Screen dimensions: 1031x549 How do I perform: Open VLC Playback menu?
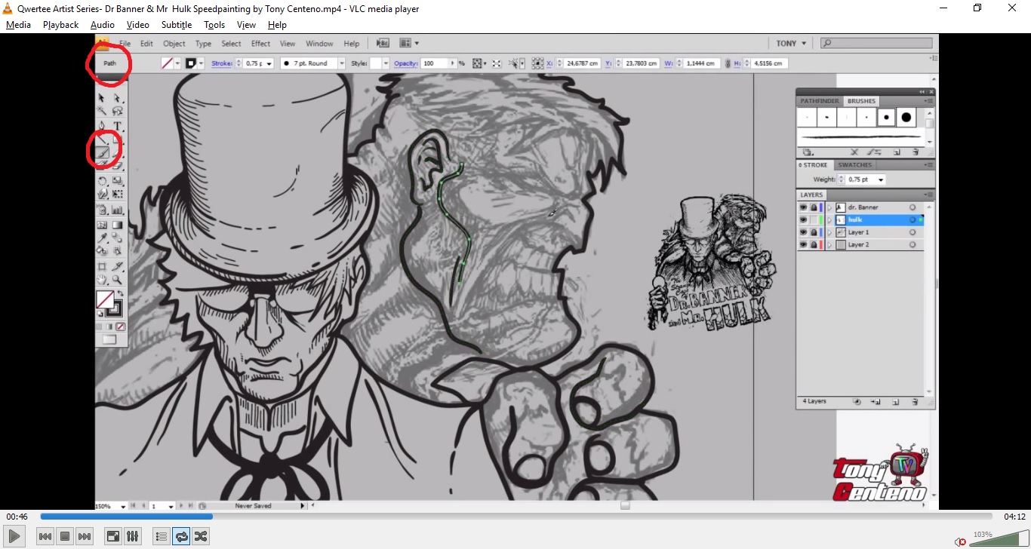point(60,25)
